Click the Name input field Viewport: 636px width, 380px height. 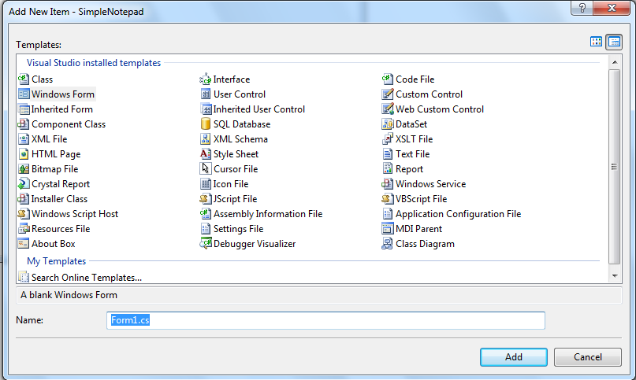tap(325, 320)
